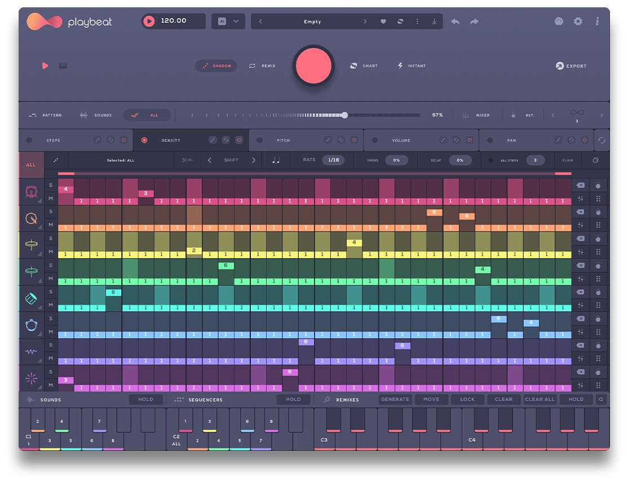Switch to the Pitch tab
This screenshot has width=628, height=479.
283,140
